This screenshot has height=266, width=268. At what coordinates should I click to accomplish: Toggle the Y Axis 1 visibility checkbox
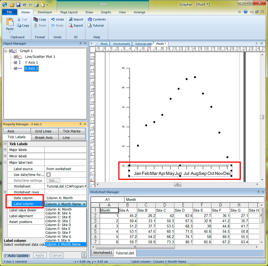pos(16,63)
